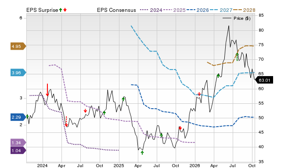Select the green up arrow just after 2025 begins

(123, 99)
